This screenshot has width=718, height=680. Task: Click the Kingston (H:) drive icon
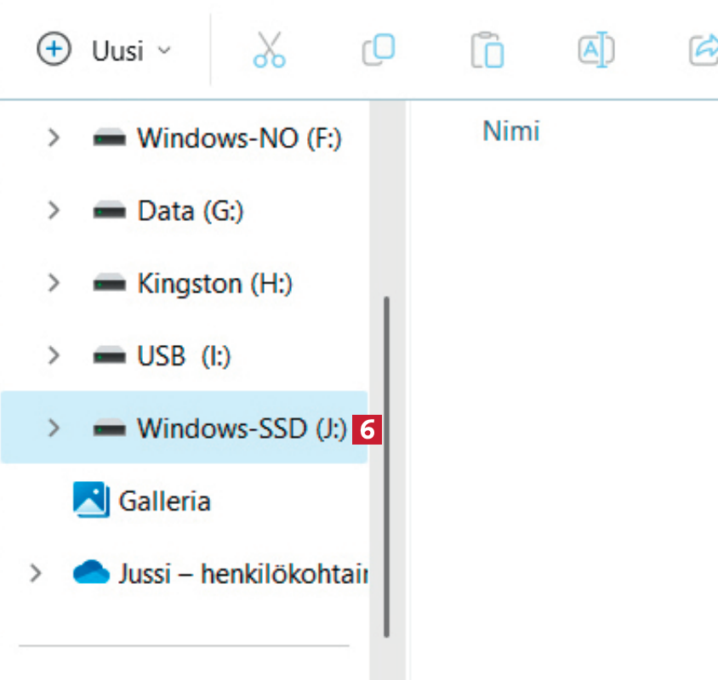point(110,283)
